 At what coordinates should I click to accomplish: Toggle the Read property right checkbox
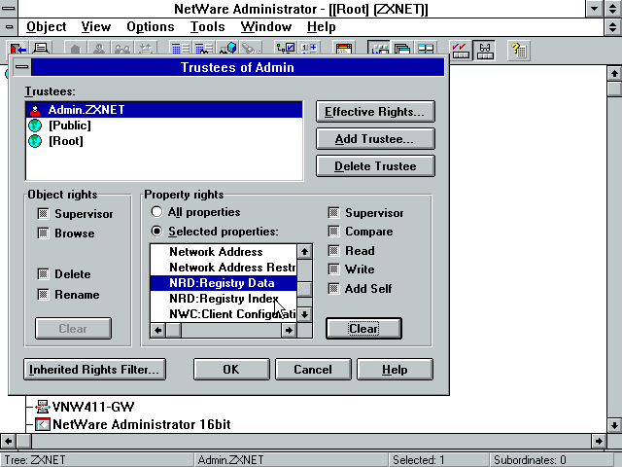point(334,251)
